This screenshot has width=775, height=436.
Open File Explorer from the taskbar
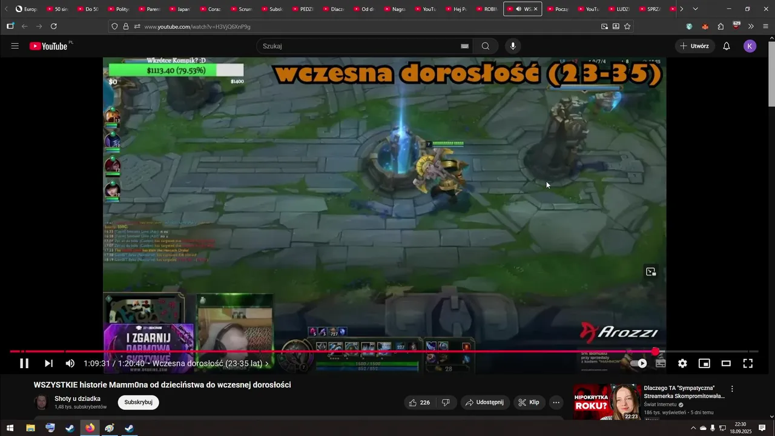click(30, 428)
